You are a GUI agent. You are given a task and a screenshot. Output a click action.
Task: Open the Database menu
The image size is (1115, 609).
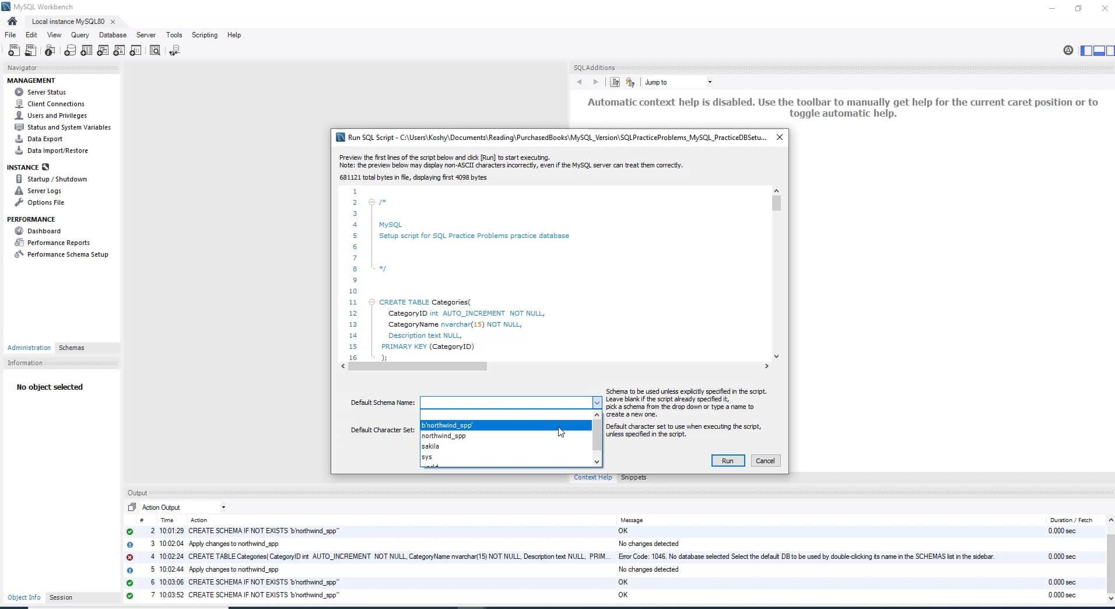pyautogui.click(x=113, y=35)
